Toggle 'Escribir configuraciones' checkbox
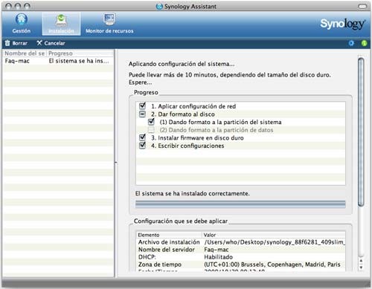Image resolution: width=372 pixels, height=289 pixels. point(142,146)
